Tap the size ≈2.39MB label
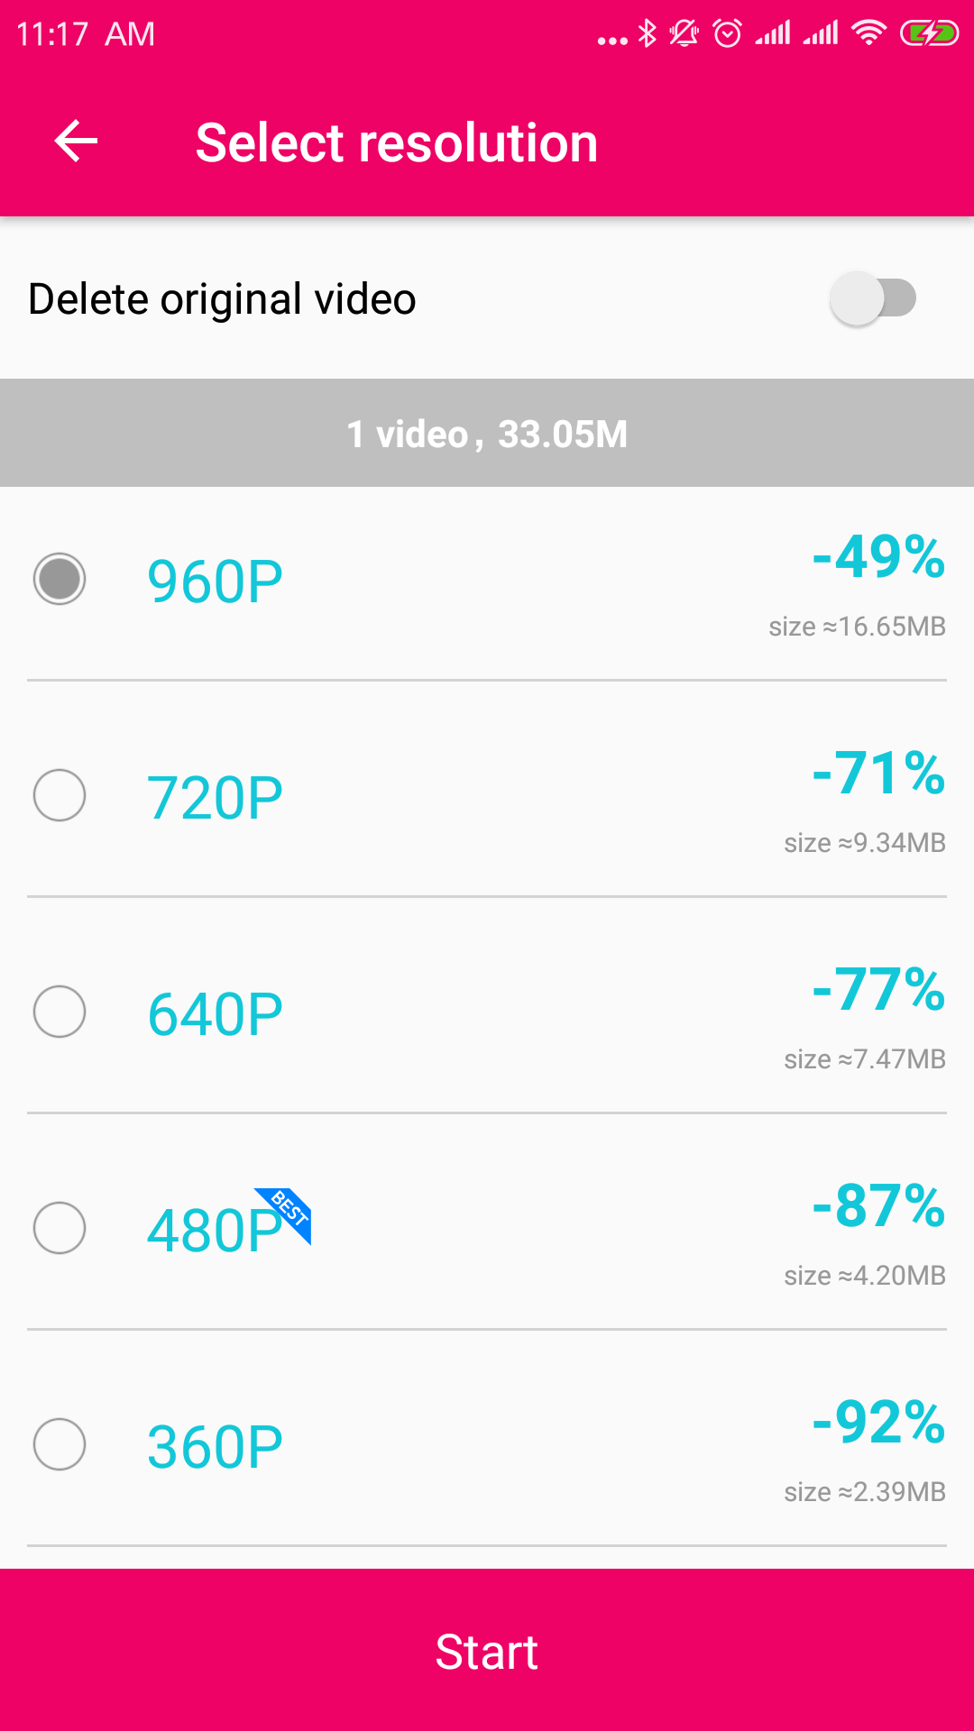 [x=864, y=1492]
